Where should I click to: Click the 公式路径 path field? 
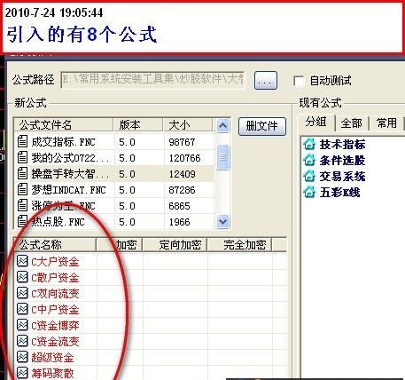coord(152,80)
